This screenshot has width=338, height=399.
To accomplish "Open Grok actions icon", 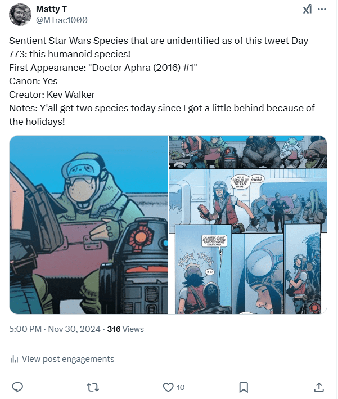I will click(x=307, y=10).
